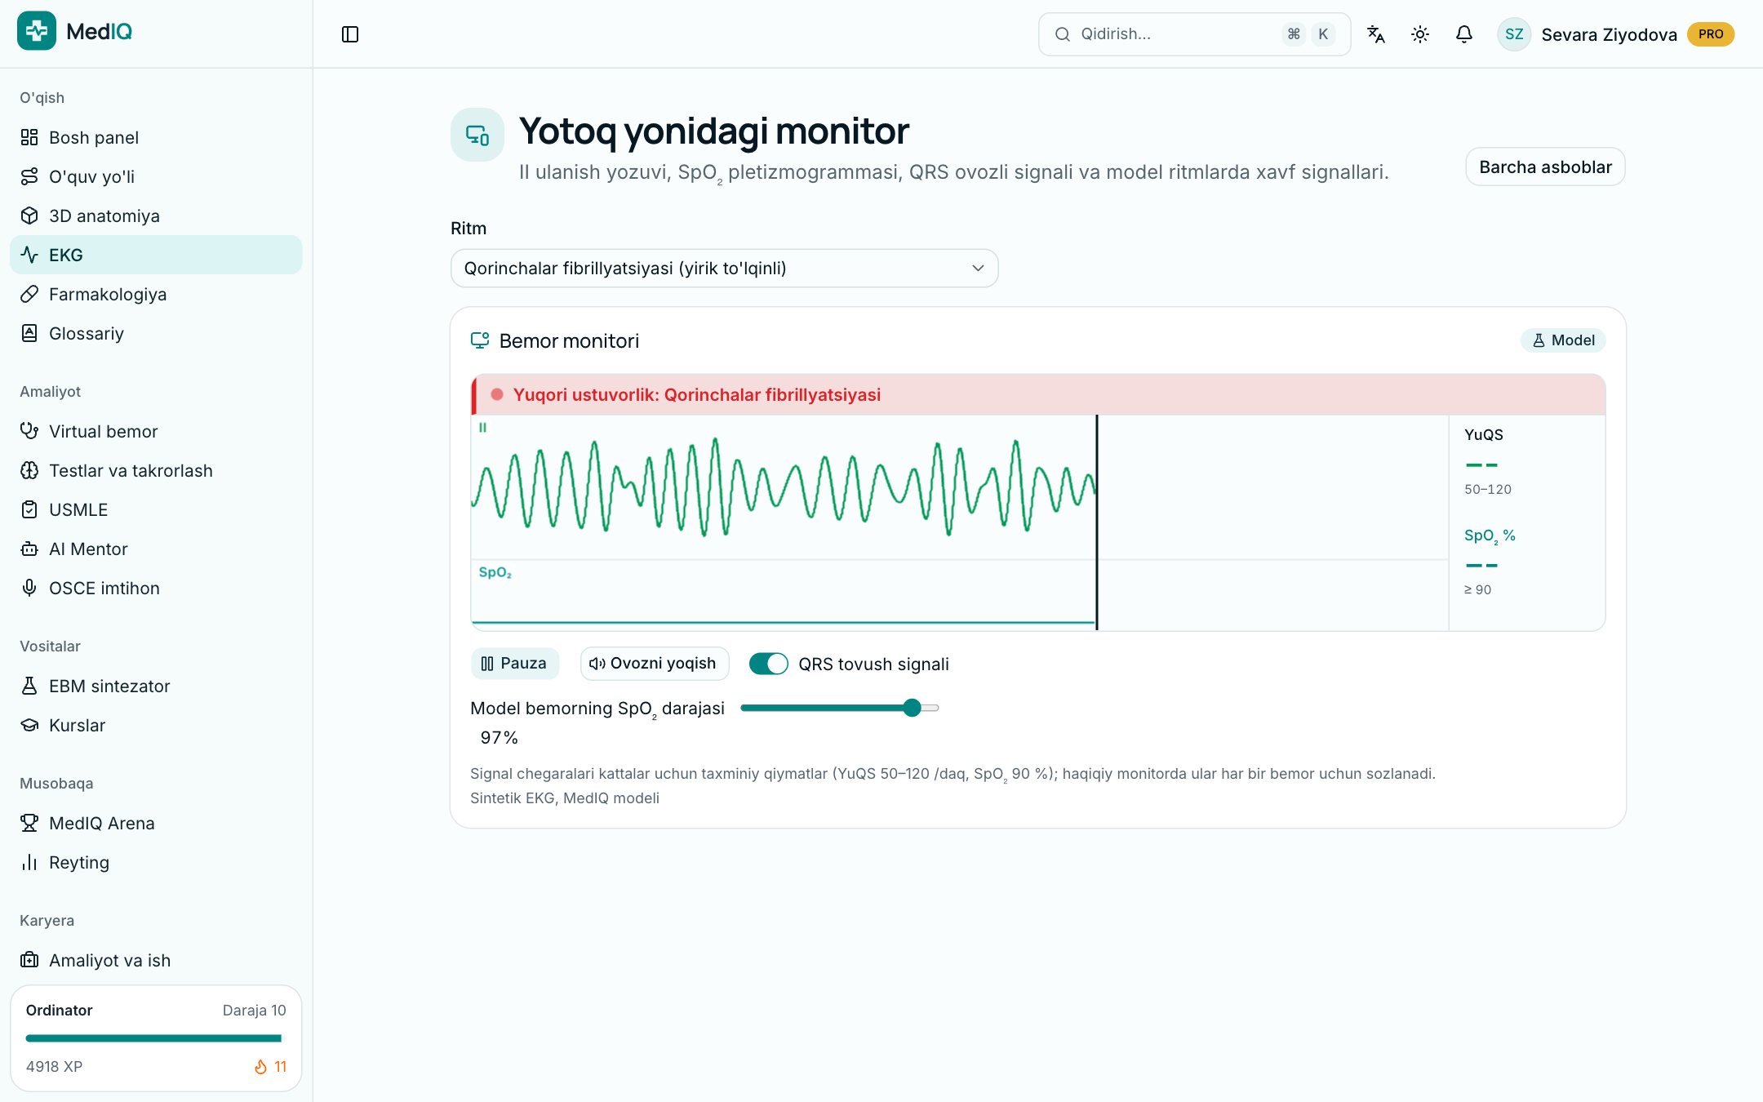Collapse the sidebar panel toggle icon
The image size is (1763, 1102).
pos(350,34)
